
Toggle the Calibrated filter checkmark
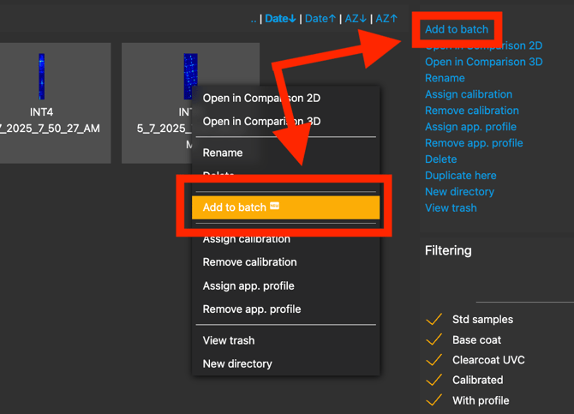tap(434, 380)
